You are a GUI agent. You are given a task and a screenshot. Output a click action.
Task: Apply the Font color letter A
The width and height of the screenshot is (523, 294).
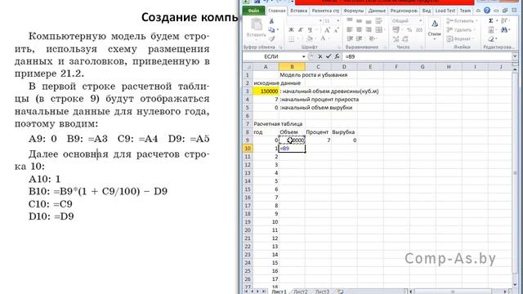click(323, 39)
